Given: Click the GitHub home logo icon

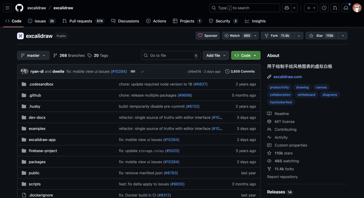Looking at the screenshot, I should 19,7.
